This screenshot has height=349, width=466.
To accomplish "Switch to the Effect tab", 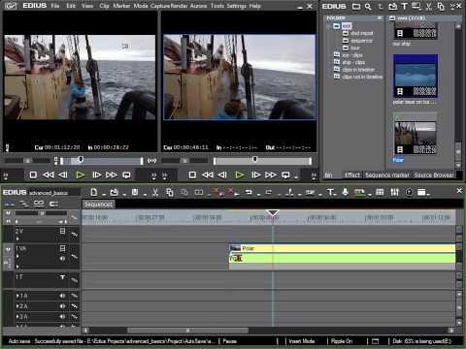I will point(352,174).
